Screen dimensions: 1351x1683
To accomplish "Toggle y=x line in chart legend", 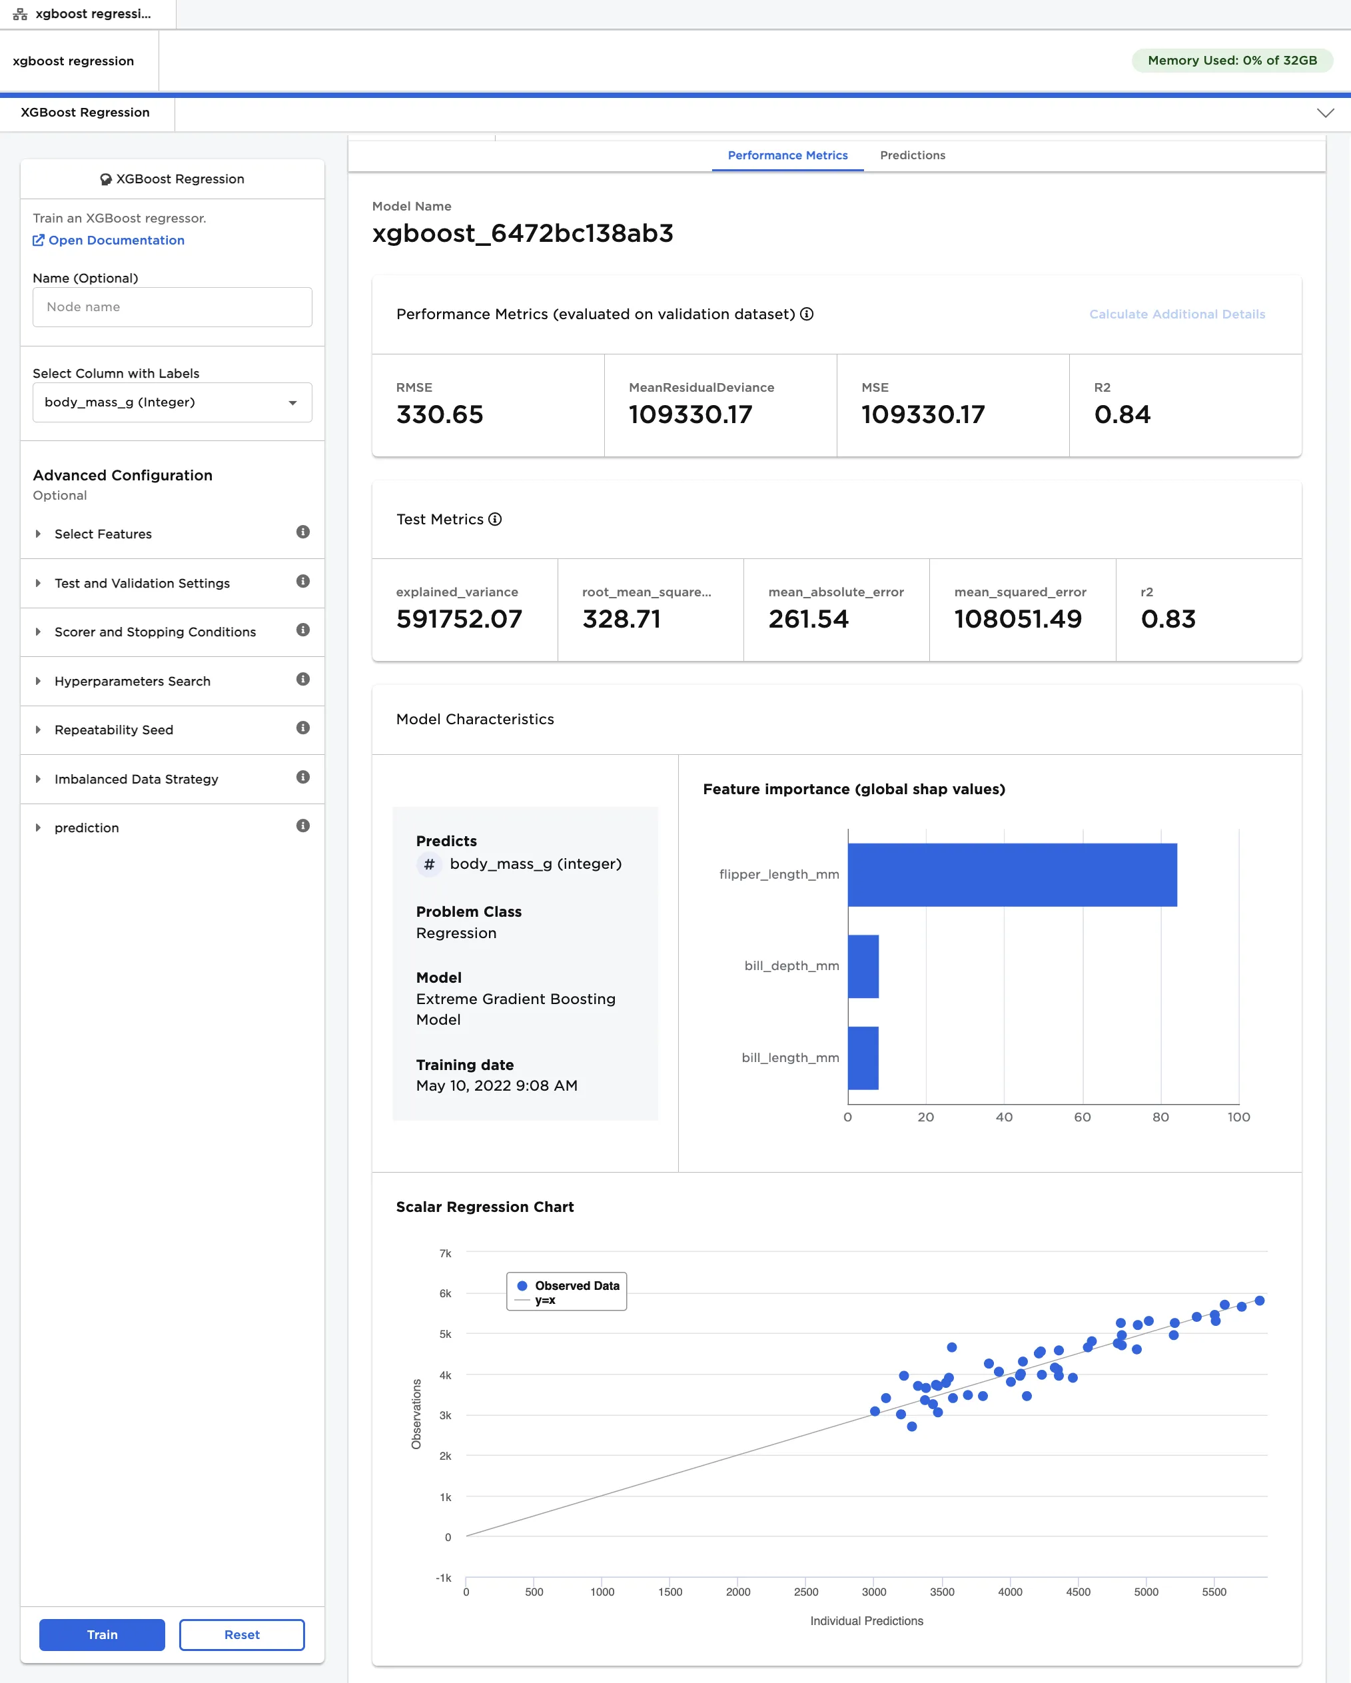I will (x=545, y=1301).
